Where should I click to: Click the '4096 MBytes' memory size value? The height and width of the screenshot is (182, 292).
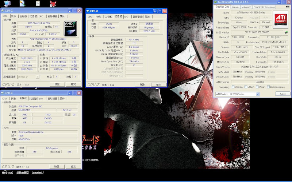point(109,28)
